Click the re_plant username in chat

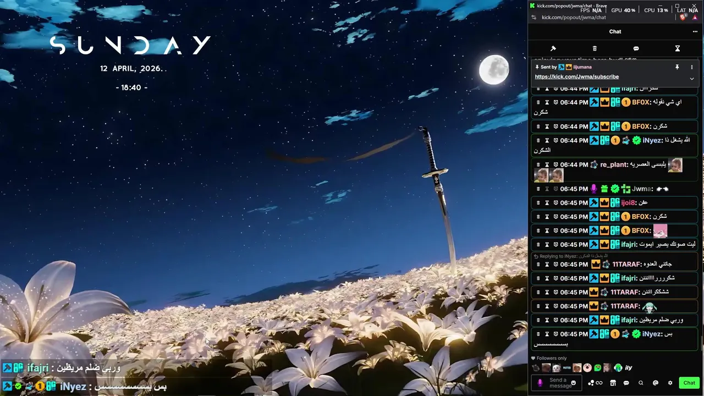(614, 164)
